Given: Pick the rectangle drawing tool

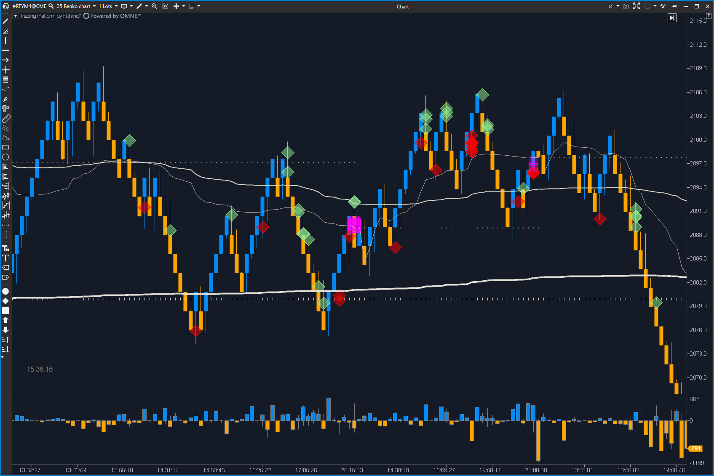Looking at the screenshot, I should point(5,147).
